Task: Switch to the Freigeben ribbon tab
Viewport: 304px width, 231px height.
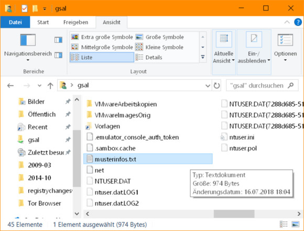Action: coord(75,23)
